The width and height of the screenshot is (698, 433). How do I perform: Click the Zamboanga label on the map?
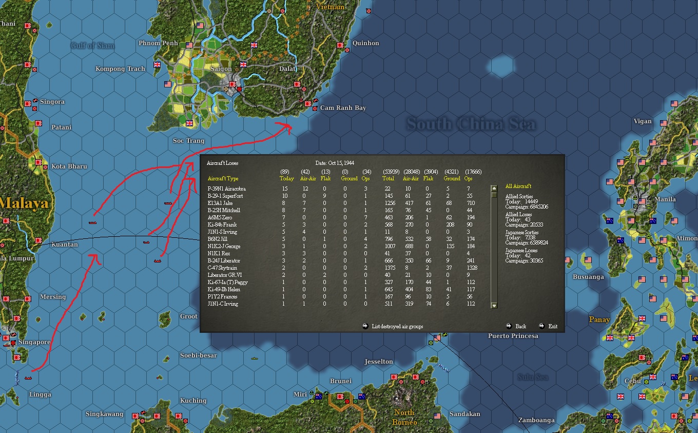(536, 420)
